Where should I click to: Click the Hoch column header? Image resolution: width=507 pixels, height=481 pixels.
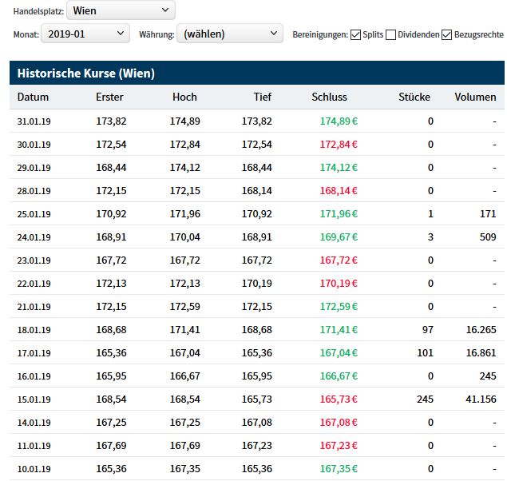[184, 97]
